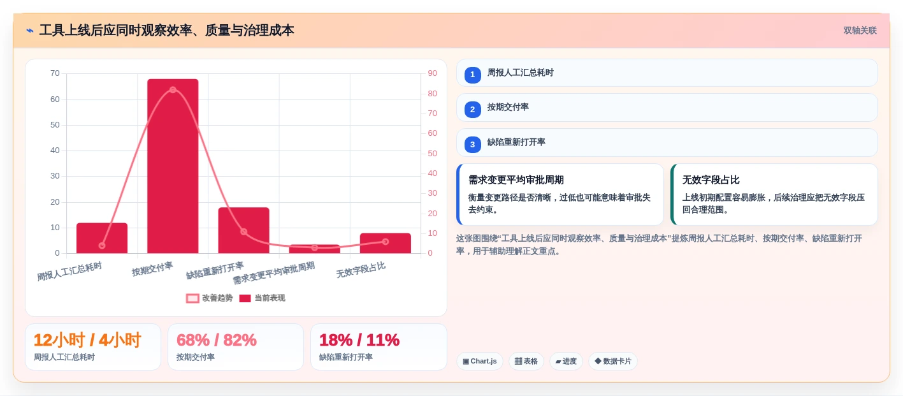Click the 无效字段占比 axis label
The height and width of the screenshot is (396, 903).
361,270
